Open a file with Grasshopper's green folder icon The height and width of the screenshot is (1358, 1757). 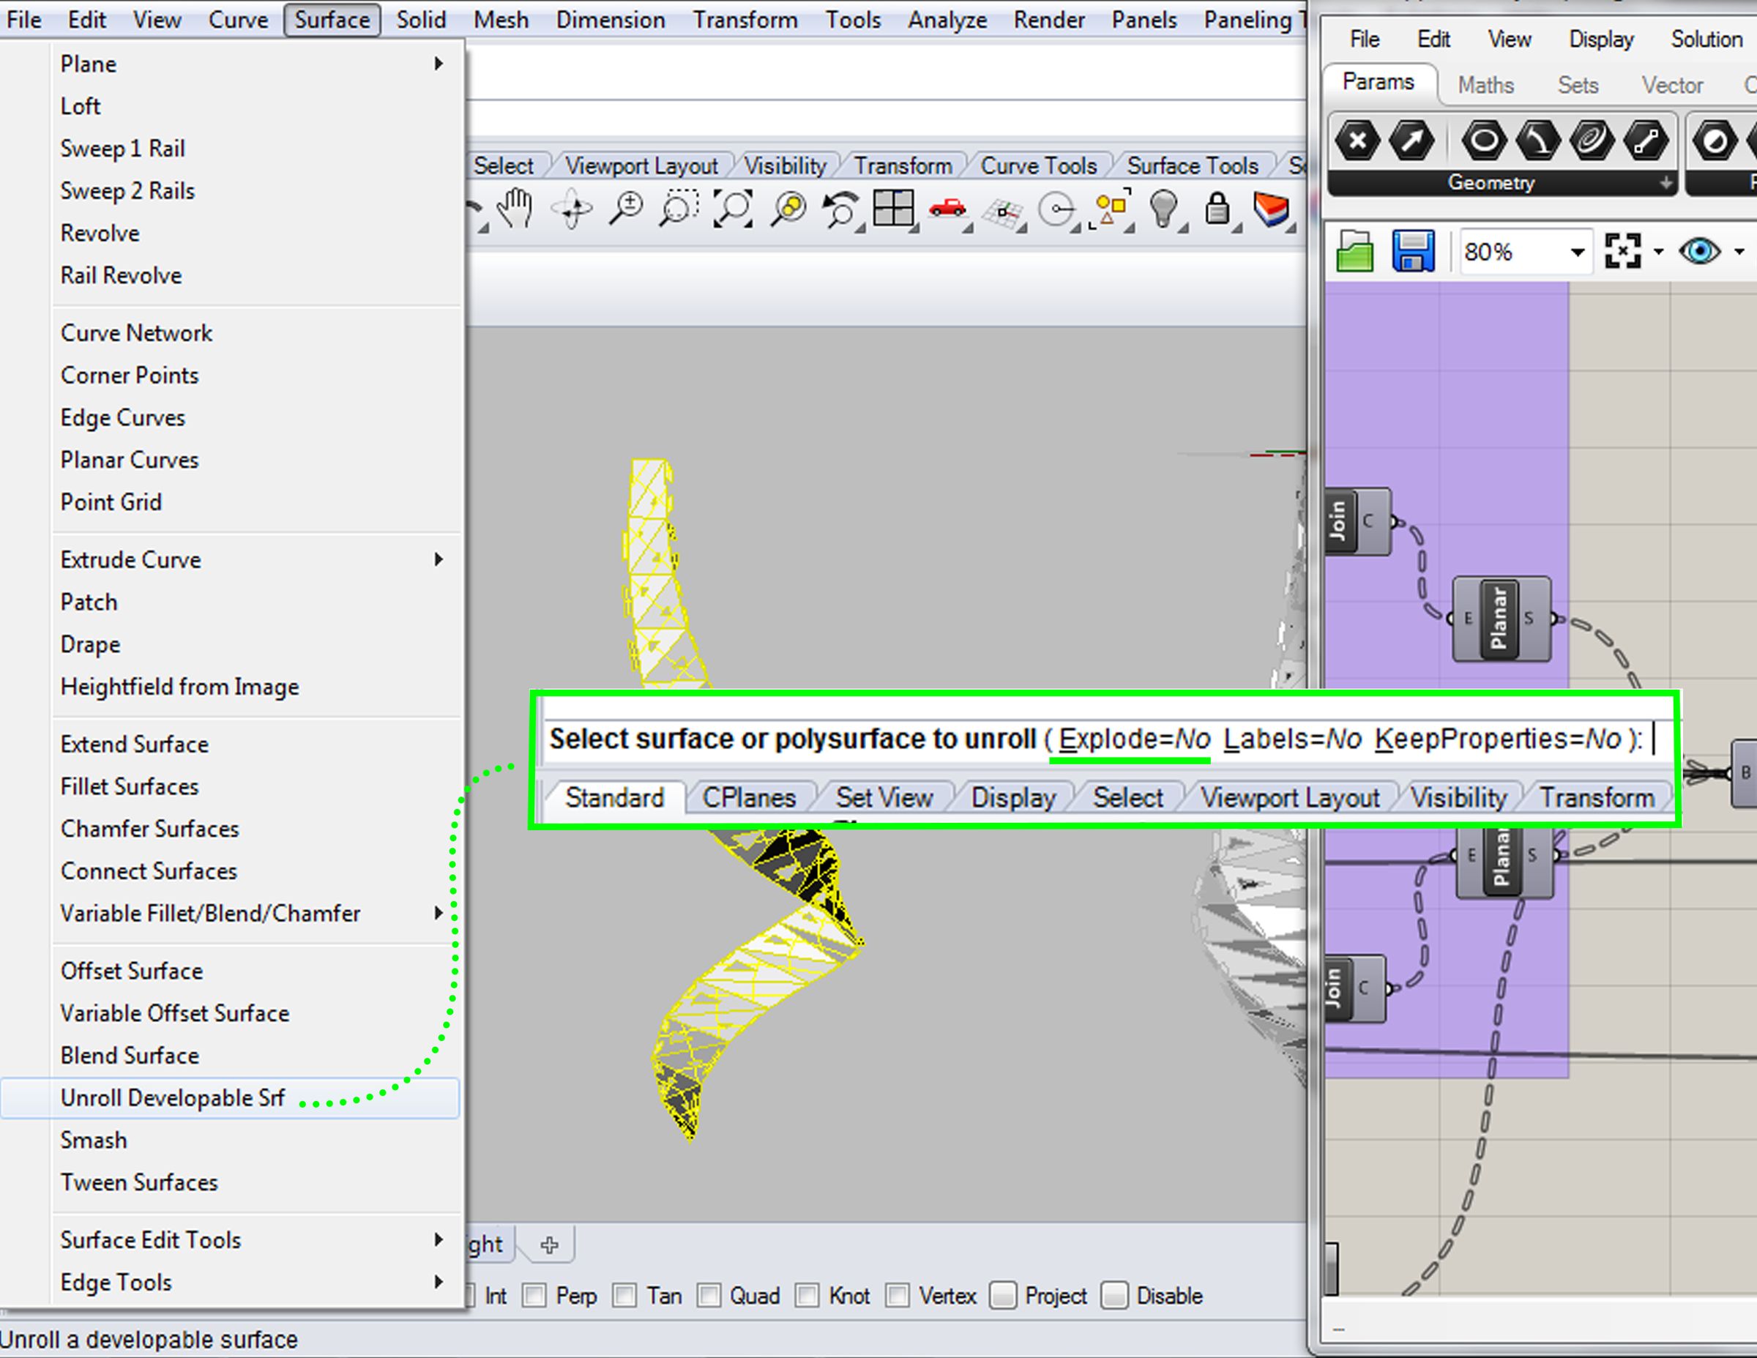(x=1357, y=250)
